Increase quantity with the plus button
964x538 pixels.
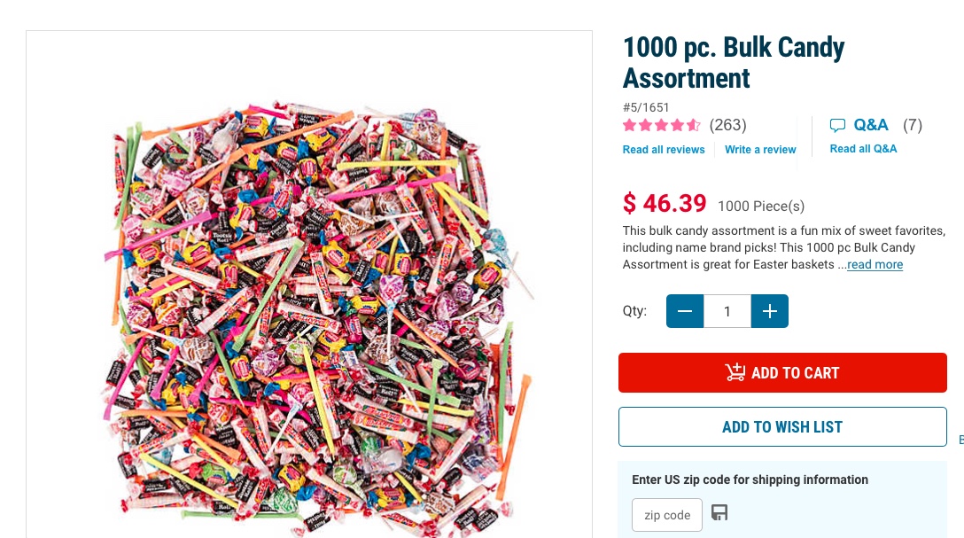point(769,311)
